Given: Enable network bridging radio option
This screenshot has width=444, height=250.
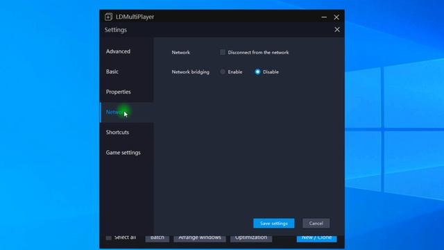Looking at the screenshot, I should point(223,72).
